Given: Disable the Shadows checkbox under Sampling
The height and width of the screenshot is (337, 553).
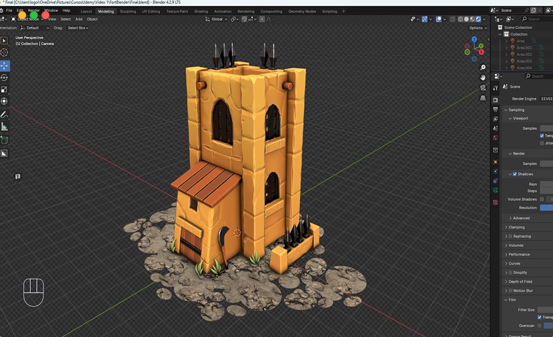Looking at the screenshot, I should (x=515, y=174).
